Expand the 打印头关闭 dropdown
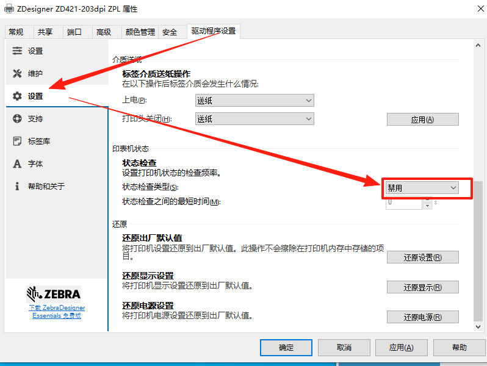The height and width of the screenshot is (366, 487). click(254, 119)
